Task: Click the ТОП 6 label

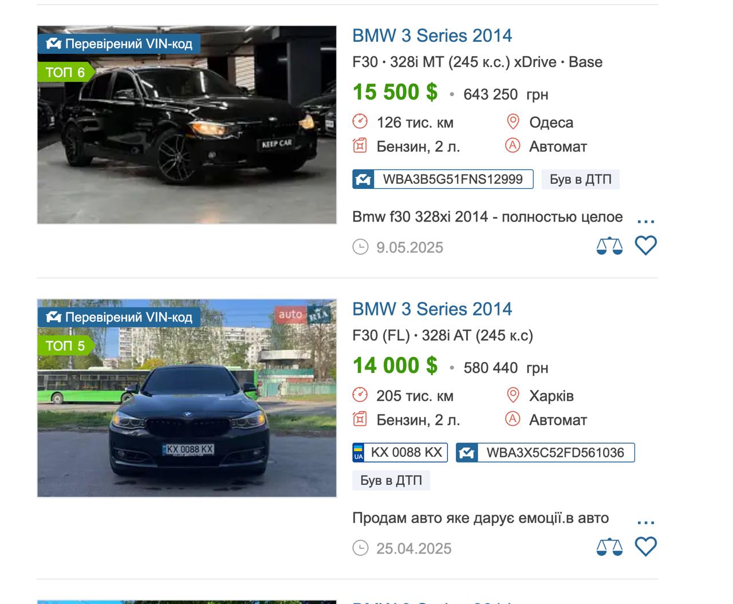Action: coord(65,72)
